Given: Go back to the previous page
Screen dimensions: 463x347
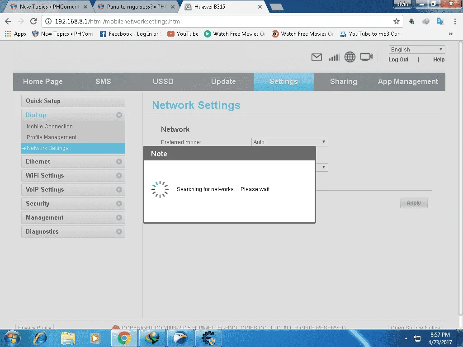Looking at the screenshot, I should click(8, 21).
